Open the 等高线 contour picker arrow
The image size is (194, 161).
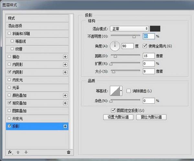(x=121, y=91)
